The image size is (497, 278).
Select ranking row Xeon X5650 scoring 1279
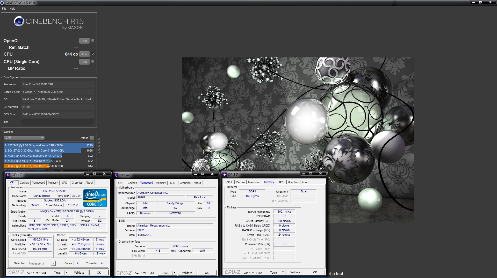[x=49, y=145]
